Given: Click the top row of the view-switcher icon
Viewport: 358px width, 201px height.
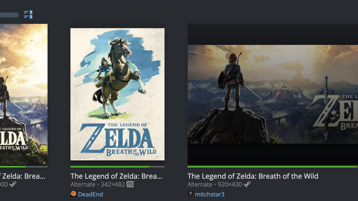Looking at the screenshot, I should [x=28, y=12].
